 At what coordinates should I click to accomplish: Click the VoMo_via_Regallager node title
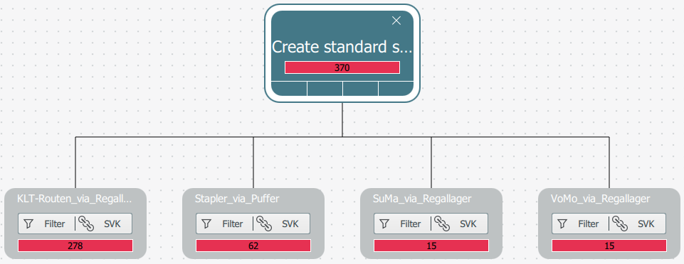click(x=600, y=199)
